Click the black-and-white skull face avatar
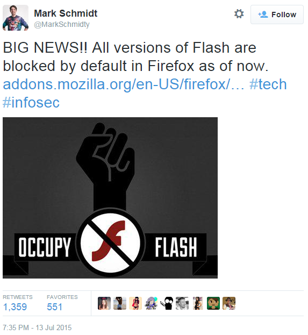This screenshot has height=335, width=308. click(167, 303)
